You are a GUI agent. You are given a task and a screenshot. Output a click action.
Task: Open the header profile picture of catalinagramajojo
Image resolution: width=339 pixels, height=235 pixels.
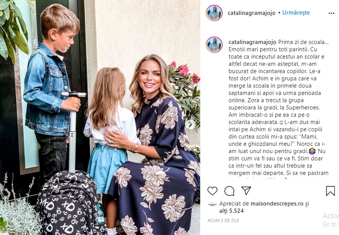tap(214, 13)
